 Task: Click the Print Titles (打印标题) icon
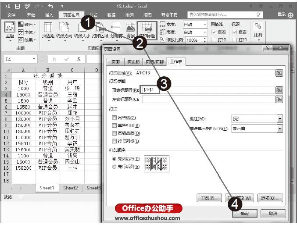pyautogui.click(x=147, y=31)
